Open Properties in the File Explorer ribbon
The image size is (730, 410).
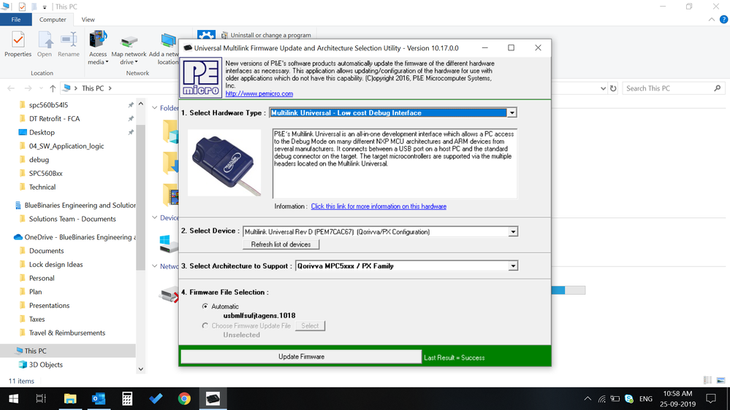coord(18,45)
